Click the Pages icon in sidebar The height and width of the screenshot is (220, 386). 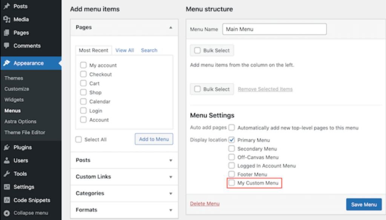pos(6,33)
